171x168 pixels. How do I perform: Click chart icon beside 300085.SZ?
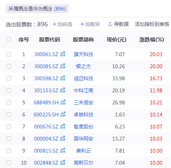(x=62, y=66)
